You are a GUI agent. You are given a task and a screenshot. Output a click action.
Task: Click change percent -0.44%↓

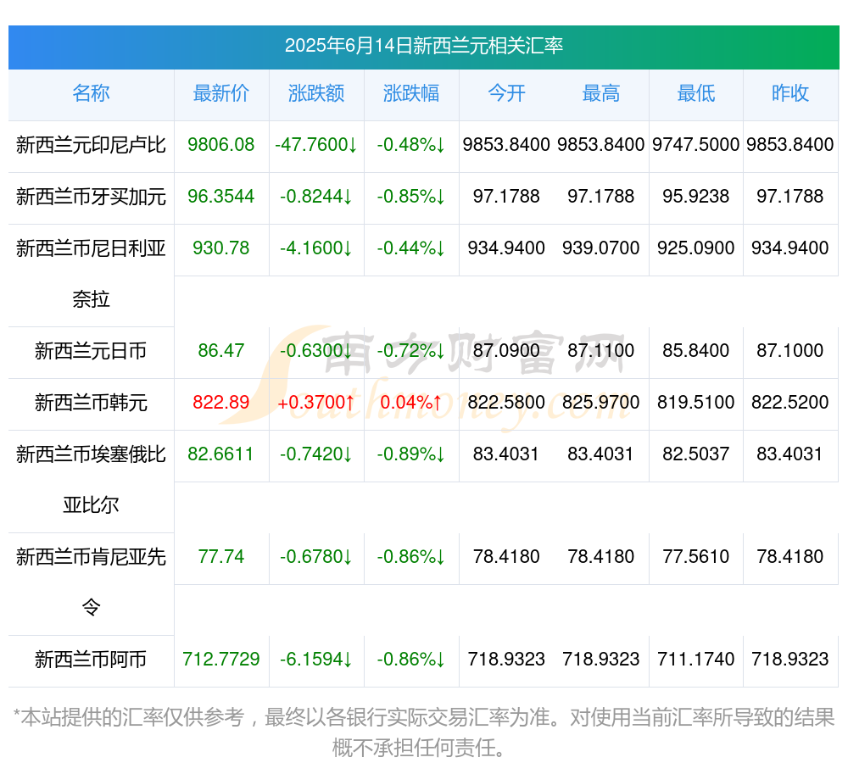click(x=411, y=248)
